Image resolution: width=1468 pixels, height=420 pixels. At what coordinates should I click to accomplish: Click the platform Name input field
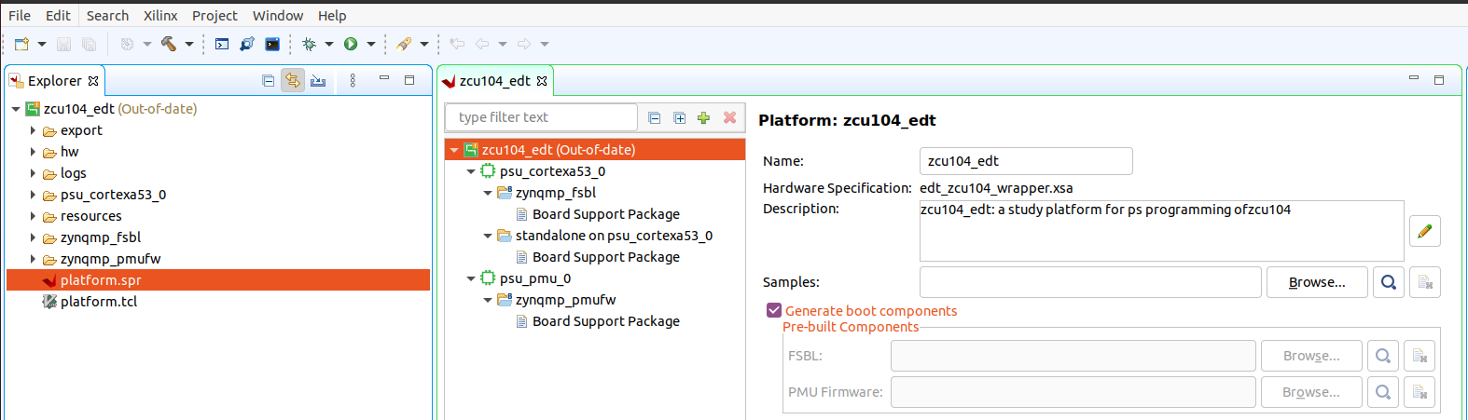[1026, 161]
